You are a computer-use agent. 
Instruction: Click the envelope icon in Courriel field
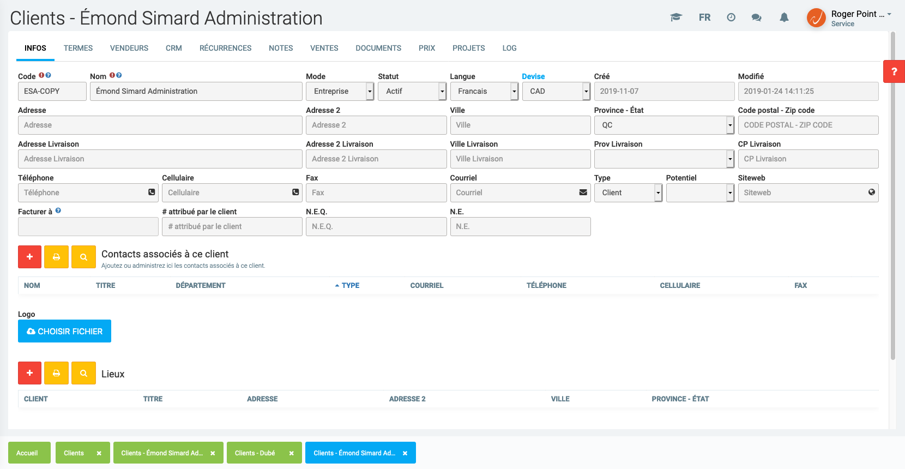583,193
